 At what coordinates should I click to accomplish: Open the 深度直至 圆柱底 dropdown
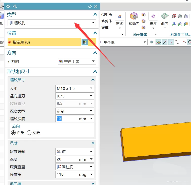(x=75, y=167)
